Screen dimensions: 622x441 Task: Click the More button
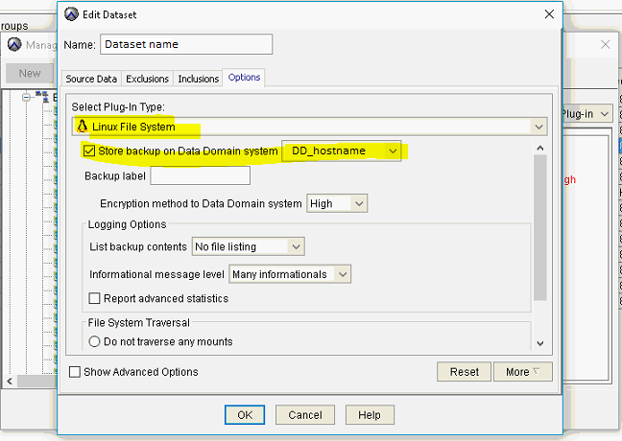coord(523,372)
